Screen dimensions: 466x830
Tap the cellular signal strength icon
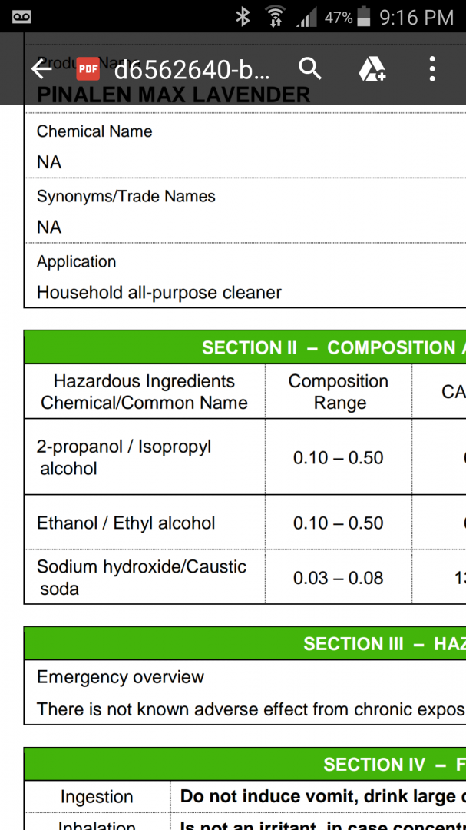[306, 16]
